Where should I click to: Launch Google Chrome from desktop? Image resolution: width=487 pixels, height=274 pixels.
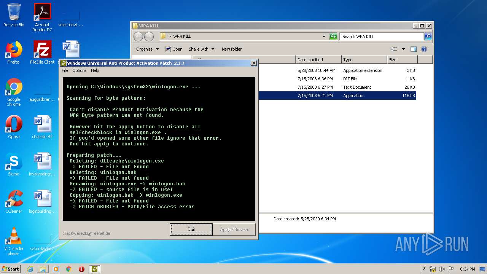coord(14,92)
